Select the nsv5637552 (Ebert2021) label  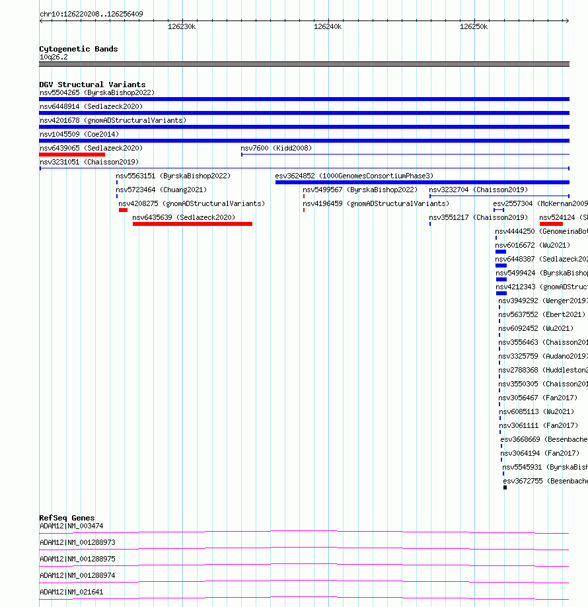[x=542, y=314]
